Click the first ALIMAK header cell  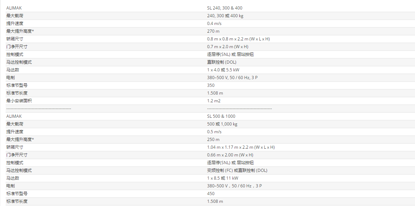pyautogui.click(x=14, y=8)
